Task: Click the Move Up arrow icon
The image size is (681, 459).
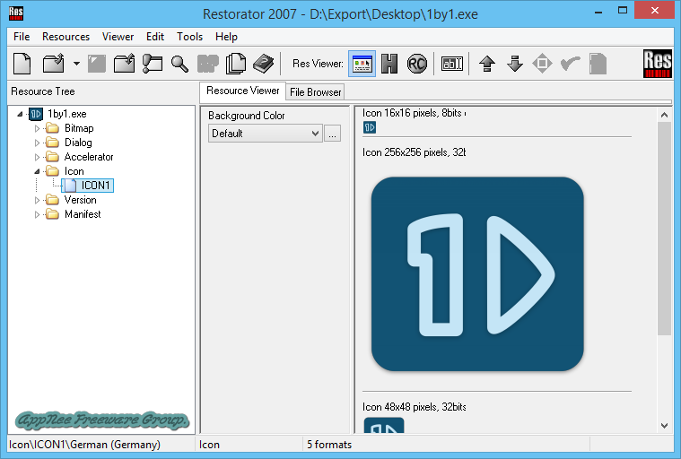Action: [487, 64]
